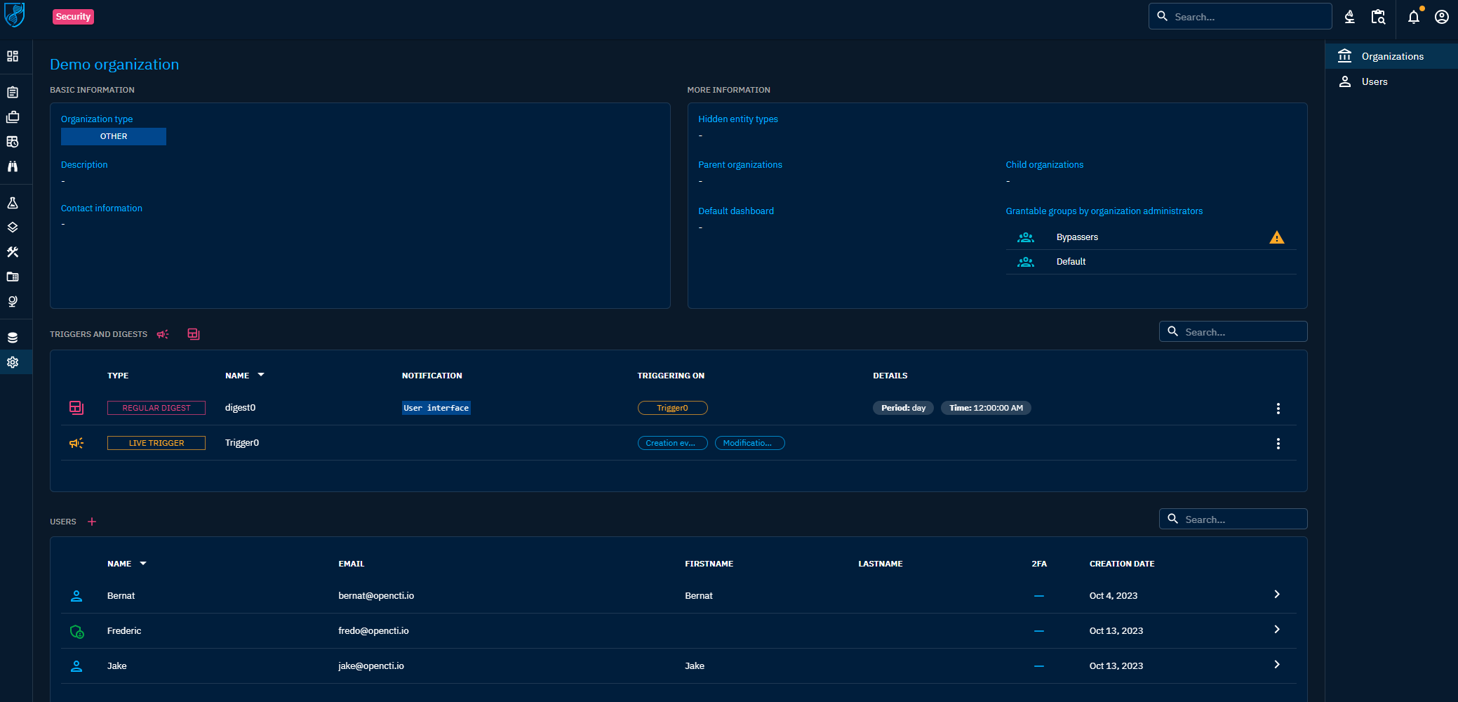Open the binoculars Observations sidebar icon
This screenshot has height=702, width=1458.
(x=13, y=166)
